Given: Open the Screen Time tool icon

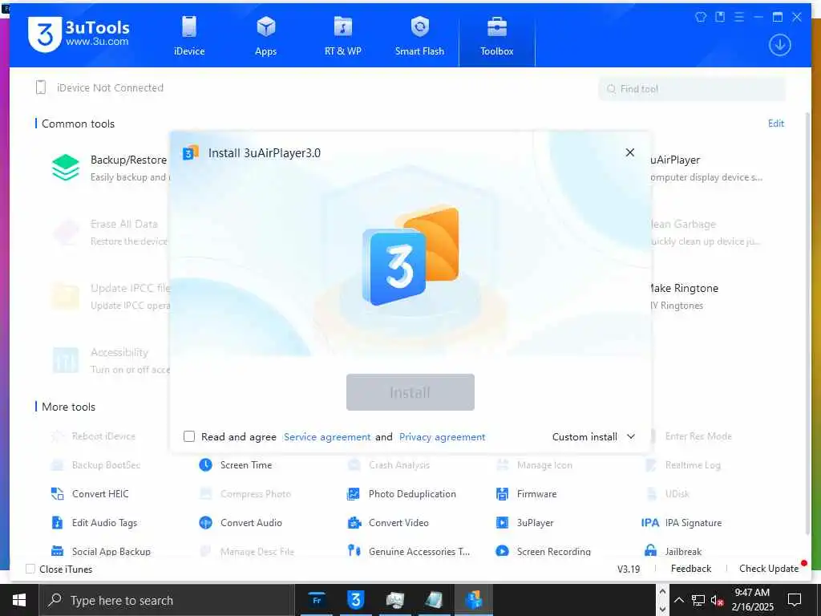Looking at the screenshot, I should (x=205, y=464).
